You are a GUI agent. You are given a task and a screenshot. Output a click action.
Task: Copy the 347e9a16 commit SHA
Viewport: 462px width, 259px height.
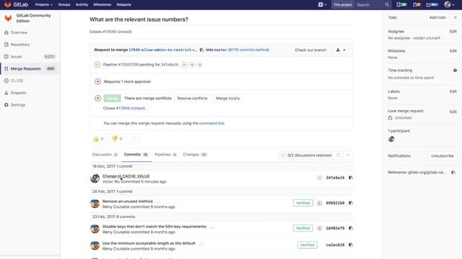tap(351, 178)
